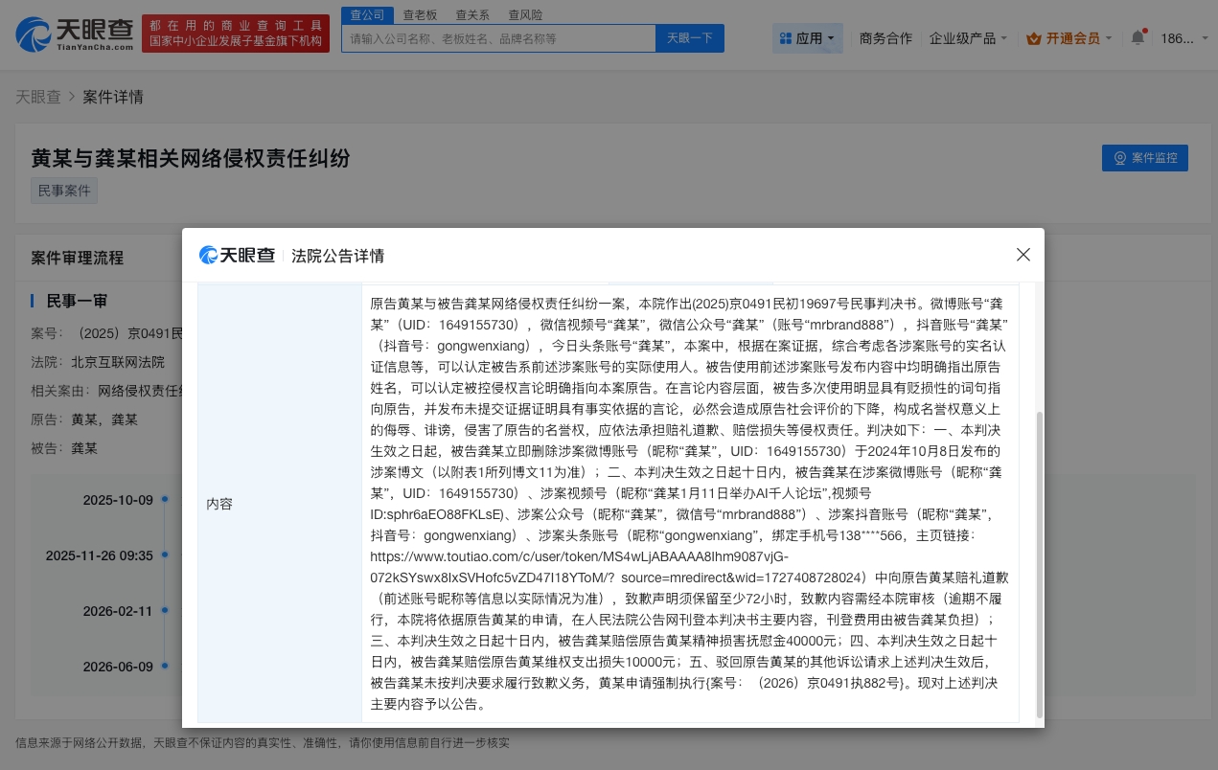Select the 查关系 search tab
Image resolution: width=1218 pixels, height=770 pixels.
pyautogui.click(x=472, y=14)
